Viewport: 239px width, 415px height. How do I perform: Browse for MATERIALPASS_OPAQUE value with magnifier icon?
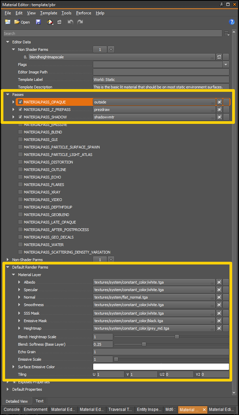click(x=219, y=102)
